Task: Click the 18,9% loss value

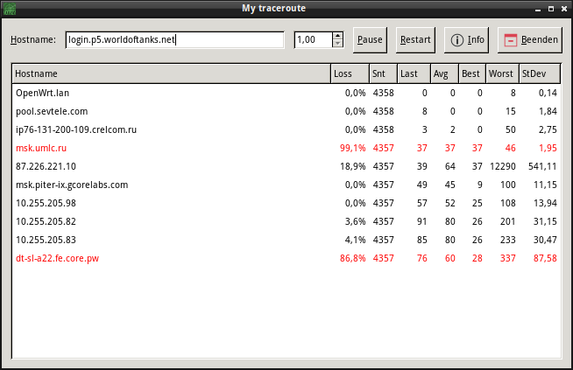Action: coord(352,166)
